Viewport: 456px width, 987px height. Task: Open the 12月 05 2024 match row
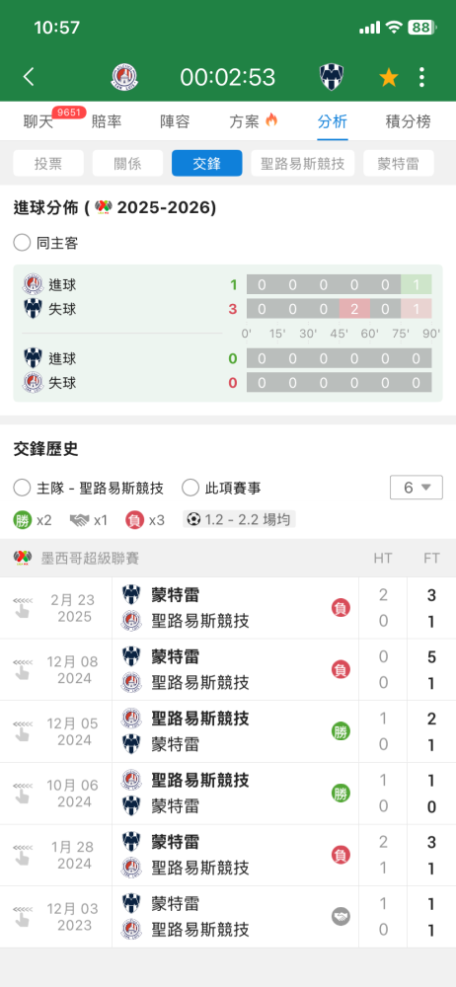[228, 731]
